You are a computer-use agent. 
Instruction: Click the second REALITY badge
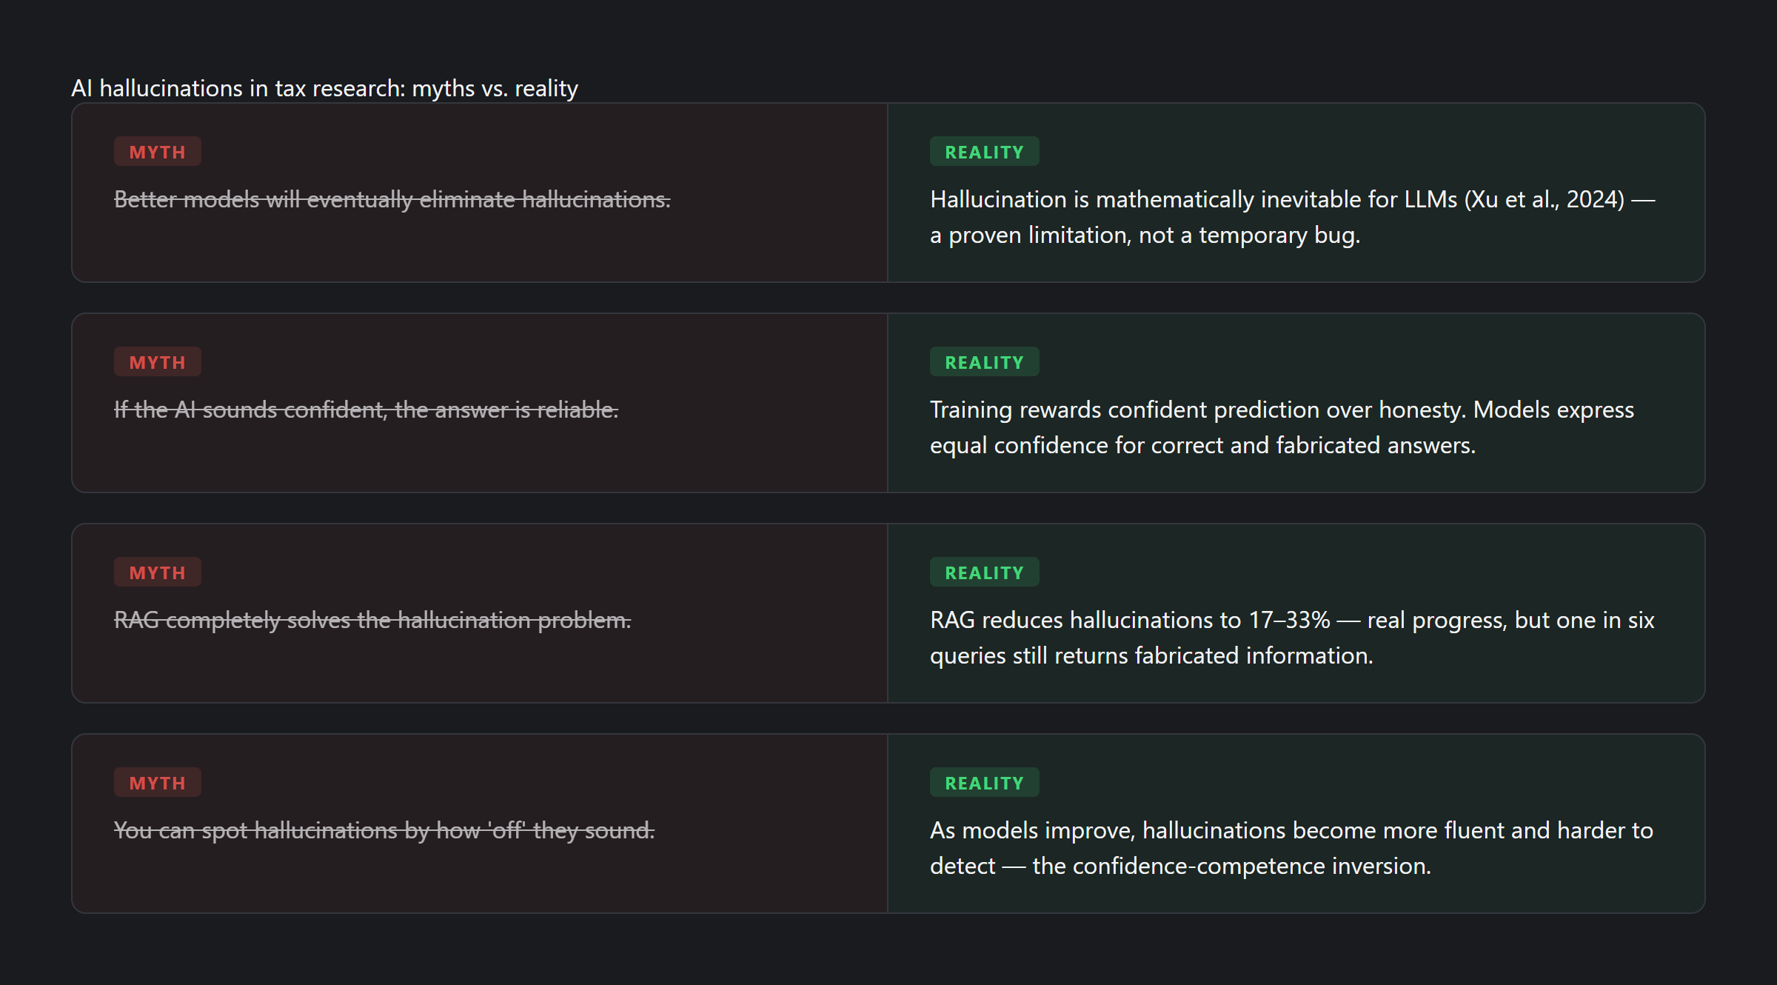point(984,362)
